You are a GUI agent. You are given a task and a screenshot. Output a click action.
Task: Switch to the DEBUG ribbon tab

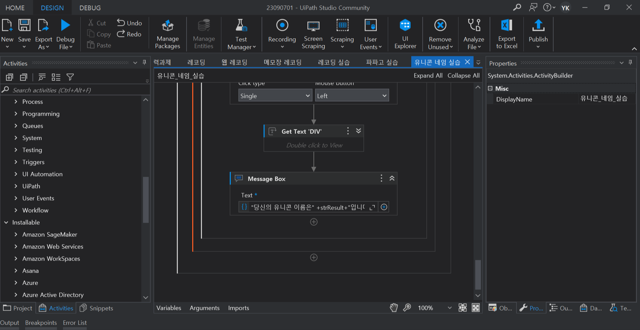90,8
